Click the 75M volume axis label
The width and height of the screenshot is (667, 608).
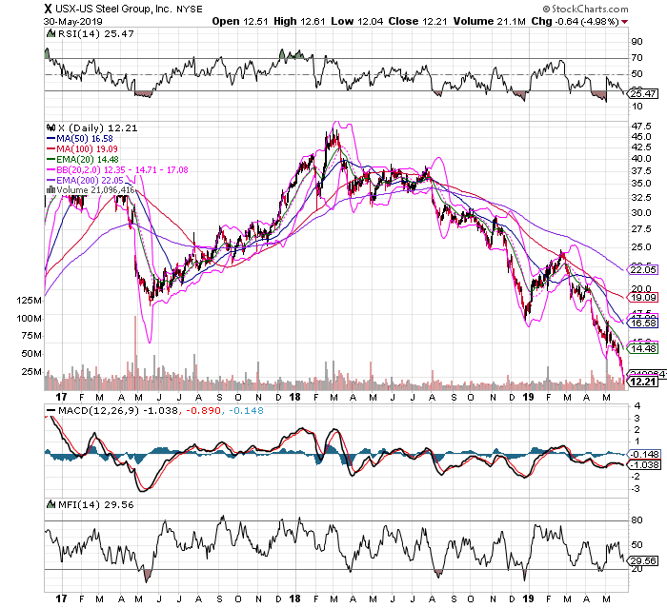click(31, 336)
